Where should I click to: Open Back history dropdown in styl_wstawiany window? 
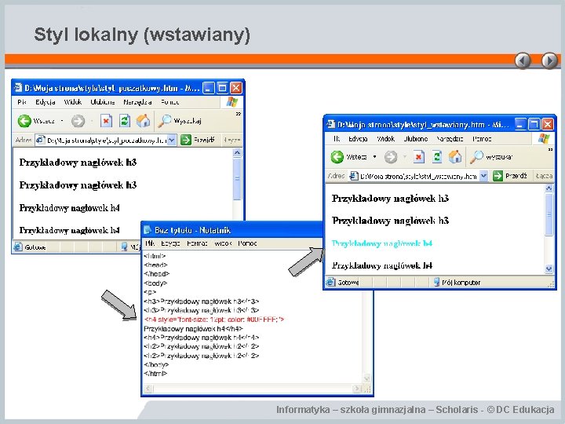pos(374,157)
